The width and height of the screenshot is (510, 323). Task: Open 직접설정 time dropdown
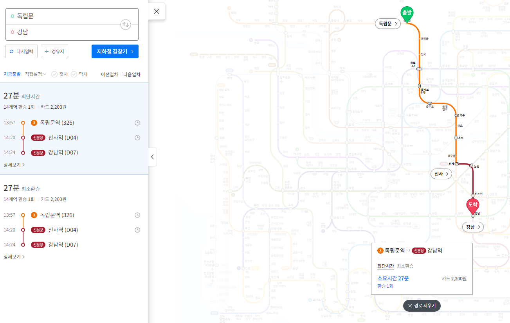coord(35,74)
